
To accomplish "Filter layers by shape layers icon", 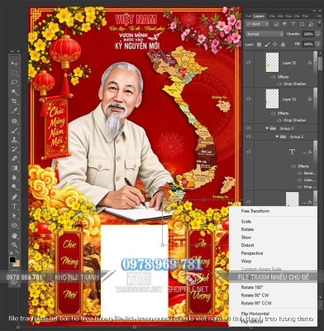I will (x=303, y=24).
